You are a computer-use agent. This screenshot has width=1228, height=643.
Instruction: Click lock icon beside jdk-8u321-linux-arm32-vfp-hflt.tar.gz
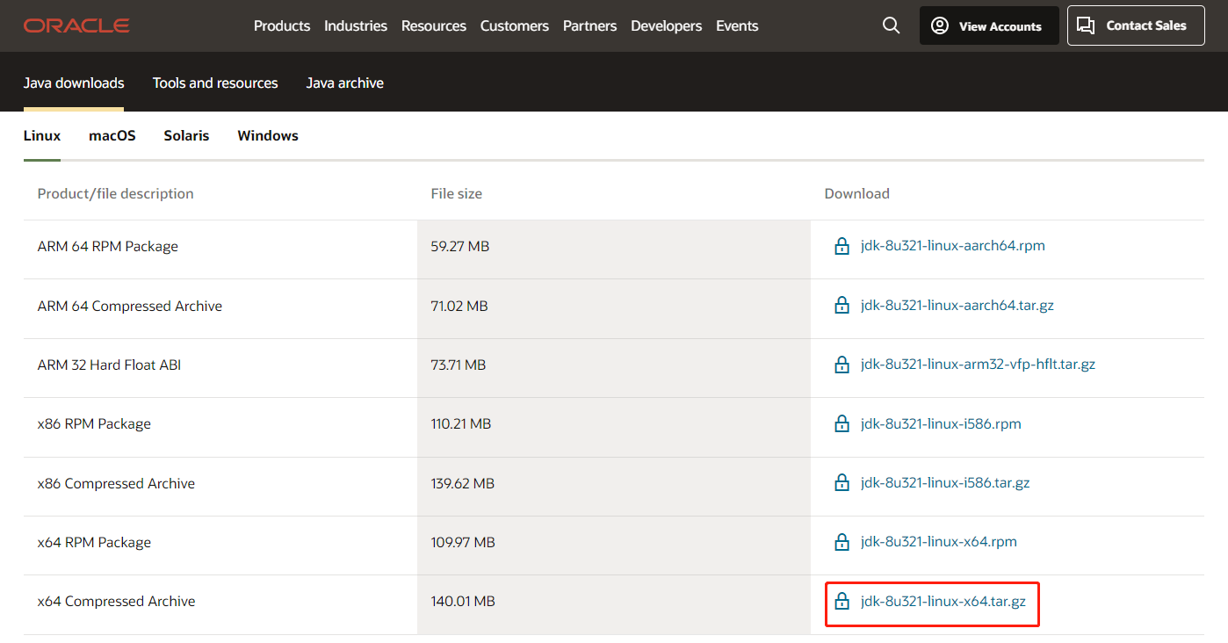pos(842,365)
